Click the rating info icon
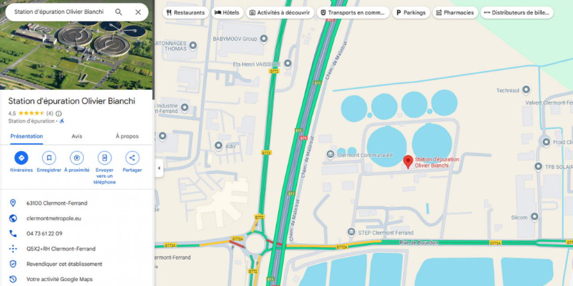The width and height of the screenshot is (573, 286). (x=59, y=113)
